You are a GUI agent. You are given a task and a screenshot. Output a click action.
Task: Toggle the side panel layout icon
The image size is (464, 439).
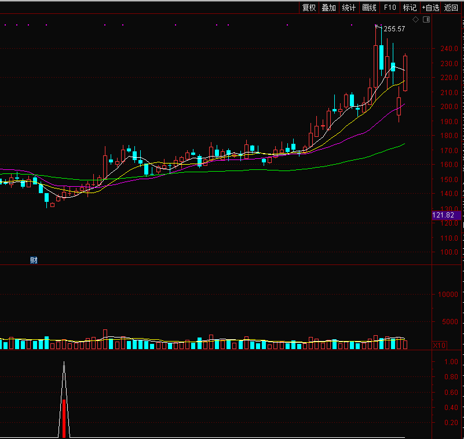[x=426, y=20]
